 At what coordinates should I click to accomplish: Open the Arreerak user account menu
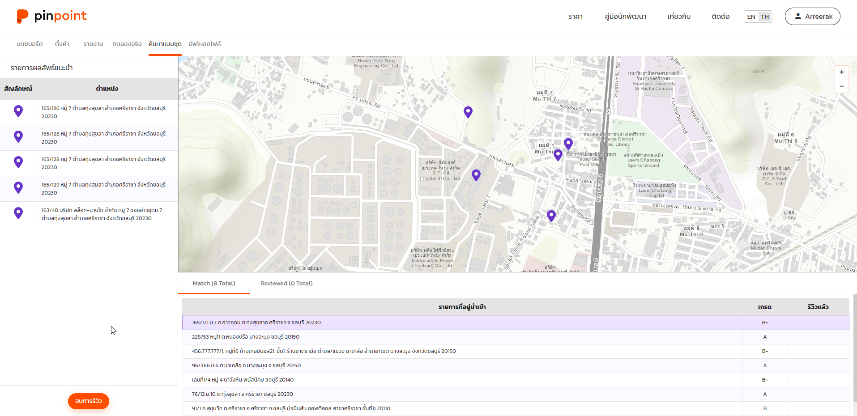(x=812, y=17)
